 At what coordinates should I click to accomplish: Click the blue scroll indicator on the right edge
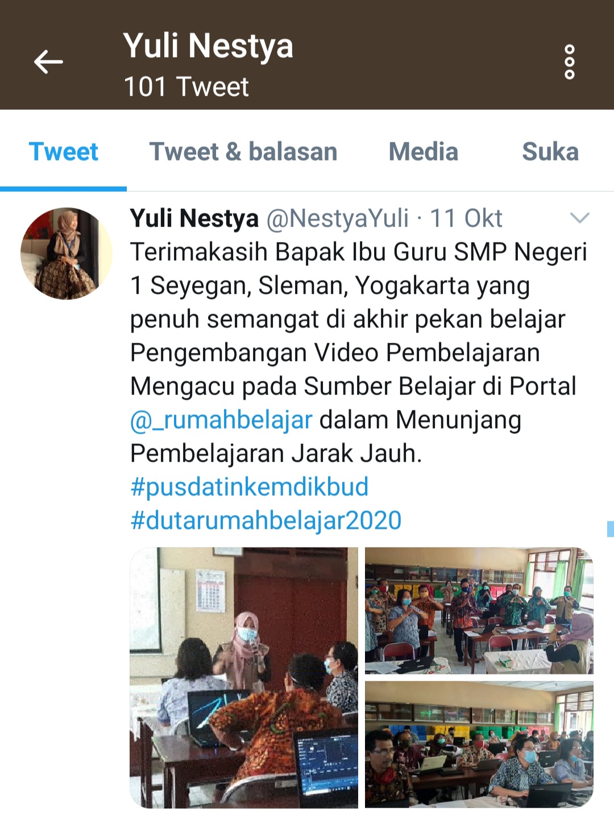611,529
